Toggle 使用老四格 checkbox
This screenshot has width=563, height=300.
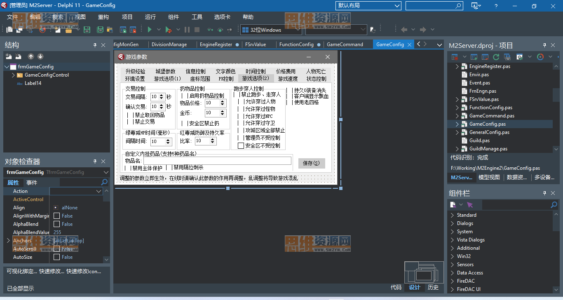[290, 102]
